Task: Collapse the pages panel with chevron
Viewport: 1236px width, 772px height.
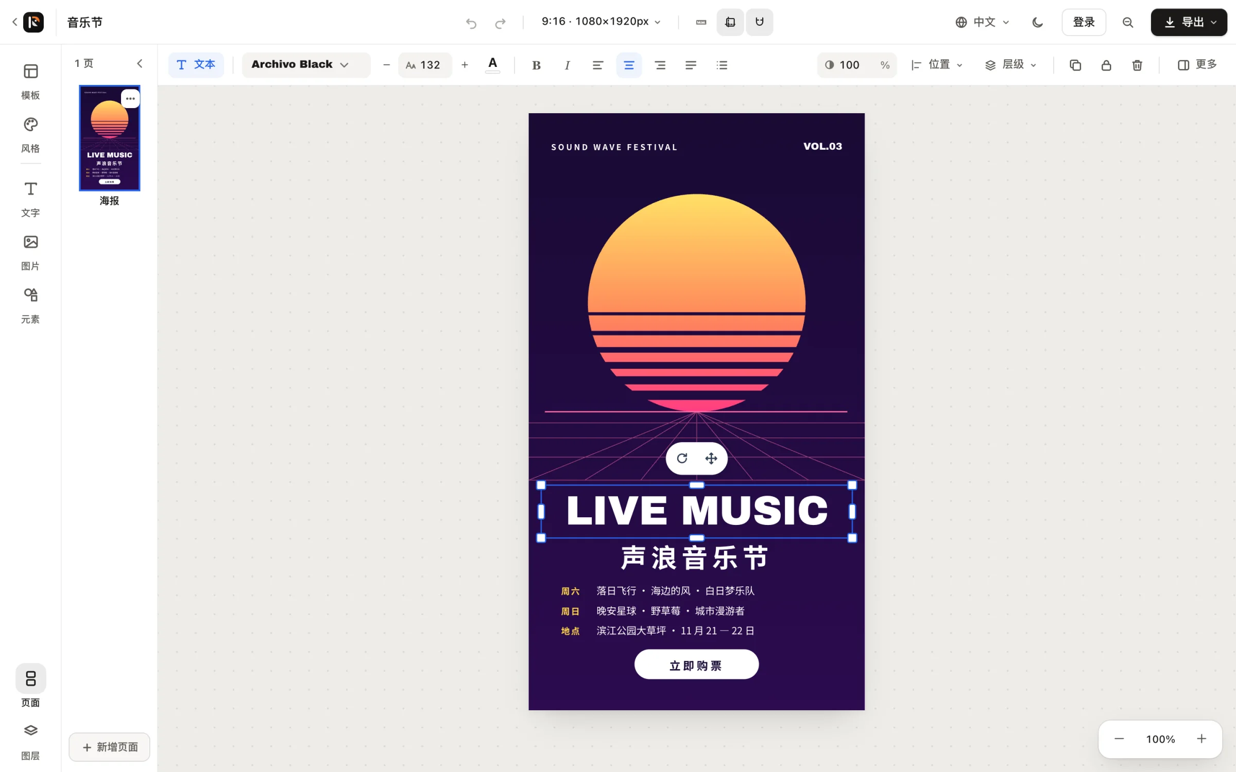Action: (x=140, y=63)
